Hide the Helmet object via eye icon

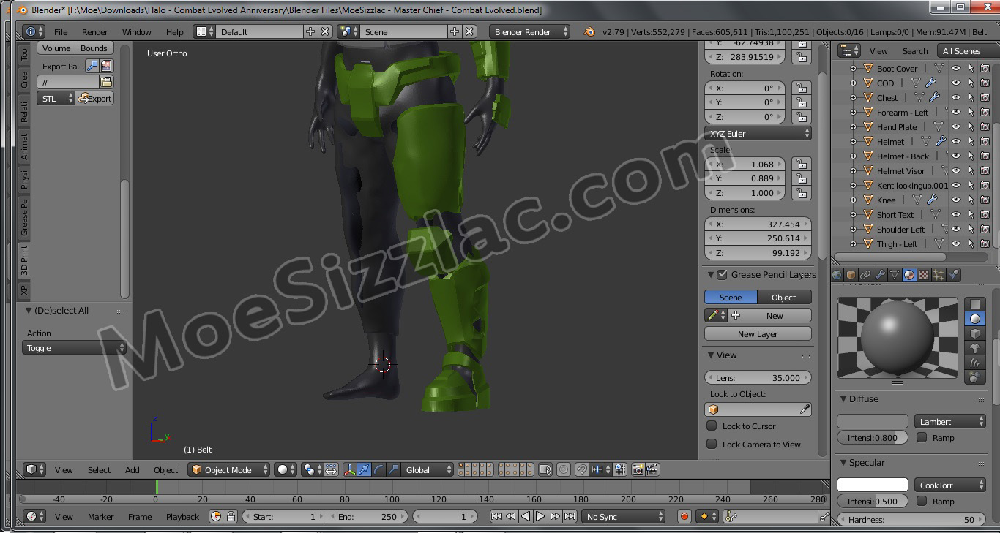click(955, 141)
